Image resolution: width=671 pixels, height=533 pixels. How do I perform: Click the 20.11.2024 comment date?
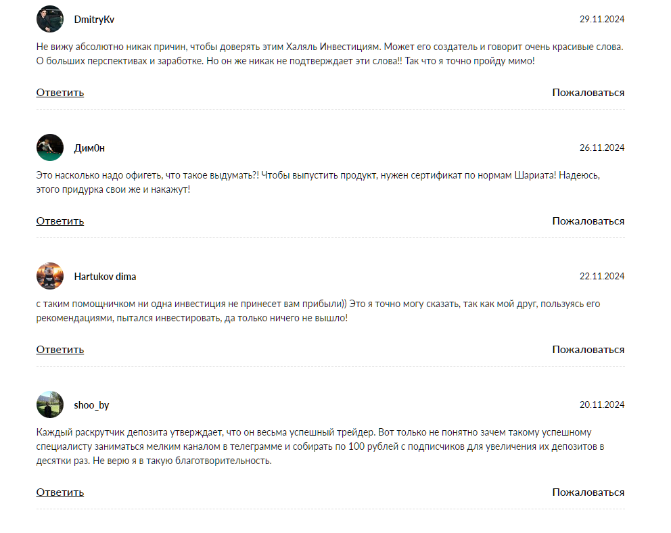(x=602, y=404)
